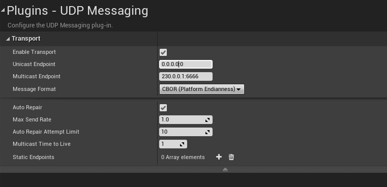Edit the Multicast Endpoint address field
The width and height of the screenshot is (387, 187).
186,77
